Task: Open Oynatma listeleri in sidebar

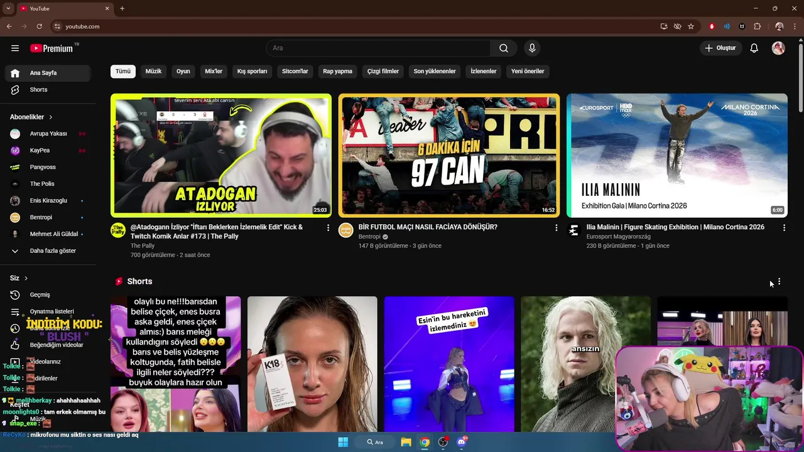Action: click(48, 311)
